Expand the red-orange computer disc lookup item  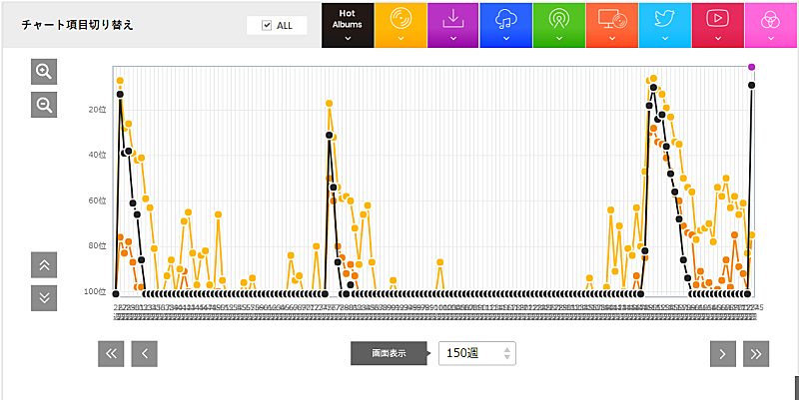[x=612, y=24]
